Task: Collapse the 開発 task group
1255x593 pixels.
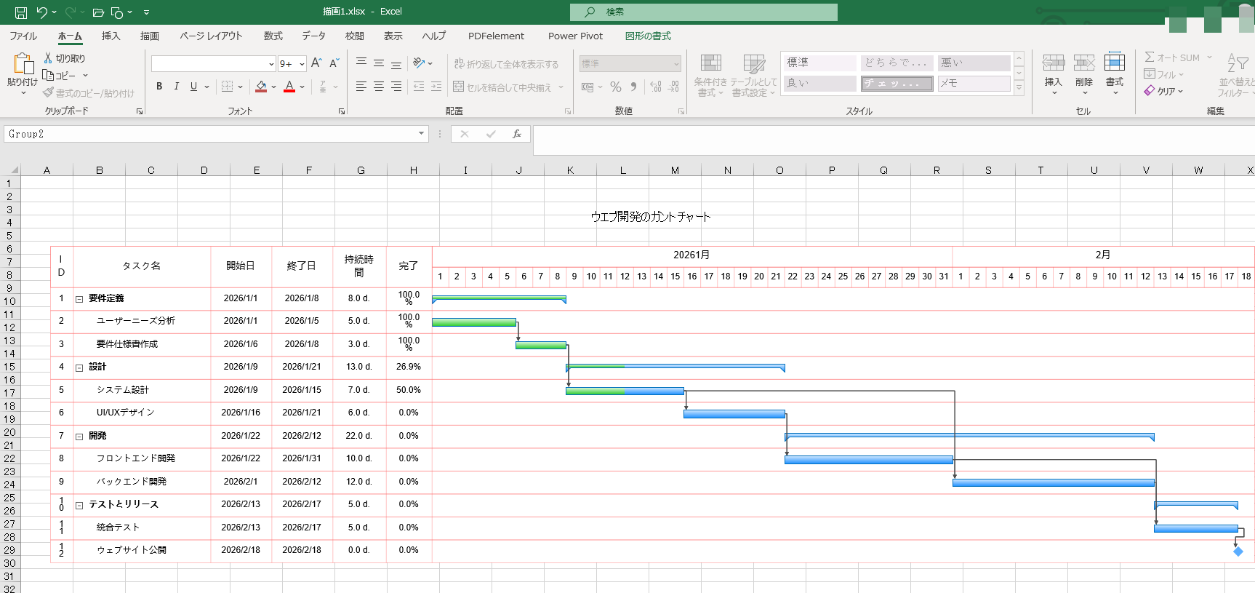Action: click(x=79, y=437)
